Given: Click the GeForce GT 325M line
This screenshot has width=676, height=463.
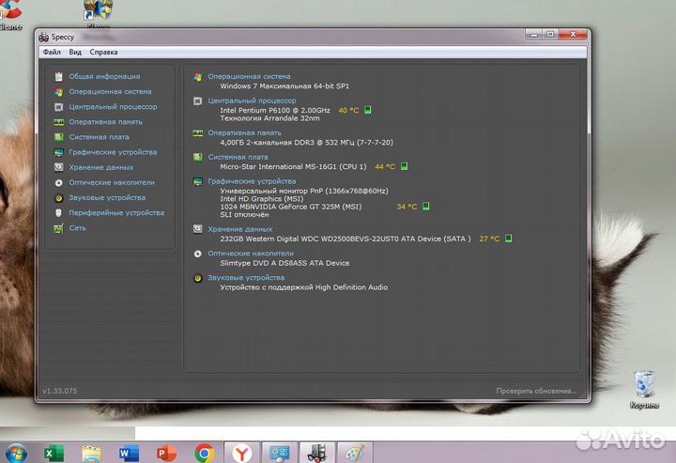Looking at the screenshot, I should coord(291,207).
